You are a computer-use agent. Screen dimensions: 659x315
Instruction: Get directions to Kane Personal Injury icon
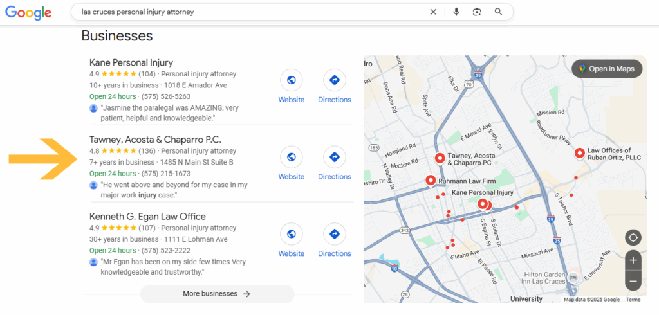pos(335,80)
